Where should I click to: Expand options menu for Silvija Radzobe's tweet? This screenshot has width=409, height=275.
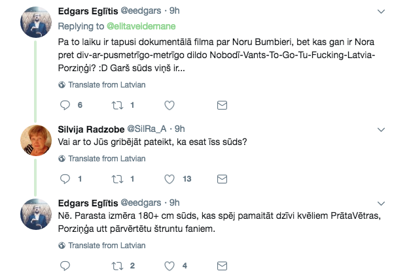(383, 128)
